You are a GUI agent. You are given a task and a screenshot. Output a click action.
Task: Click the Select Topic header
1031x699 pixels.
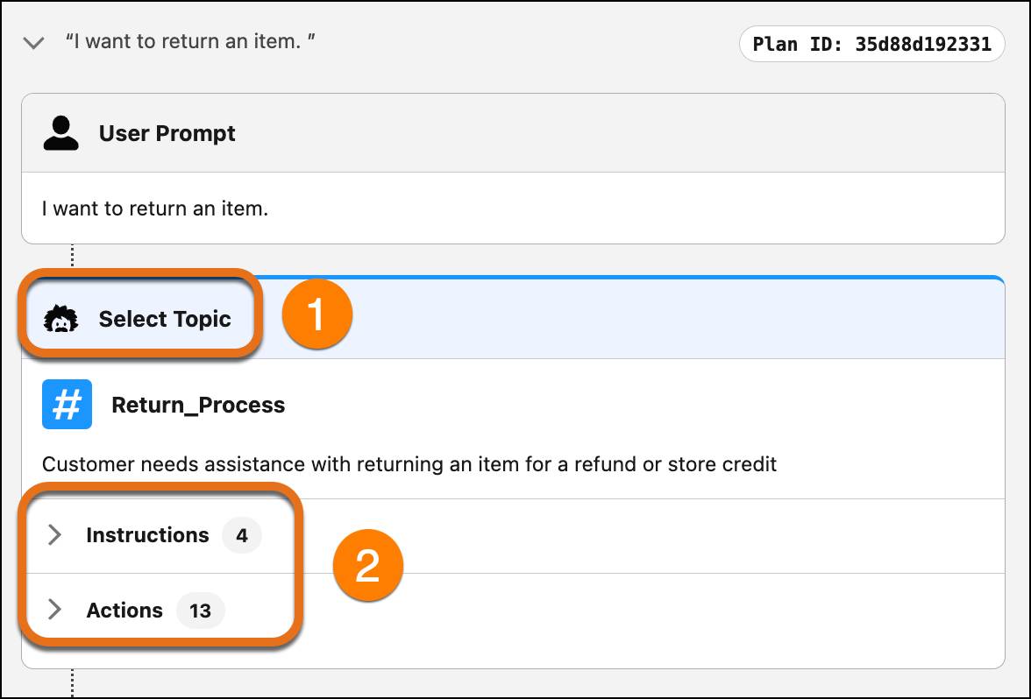[167, 319]
